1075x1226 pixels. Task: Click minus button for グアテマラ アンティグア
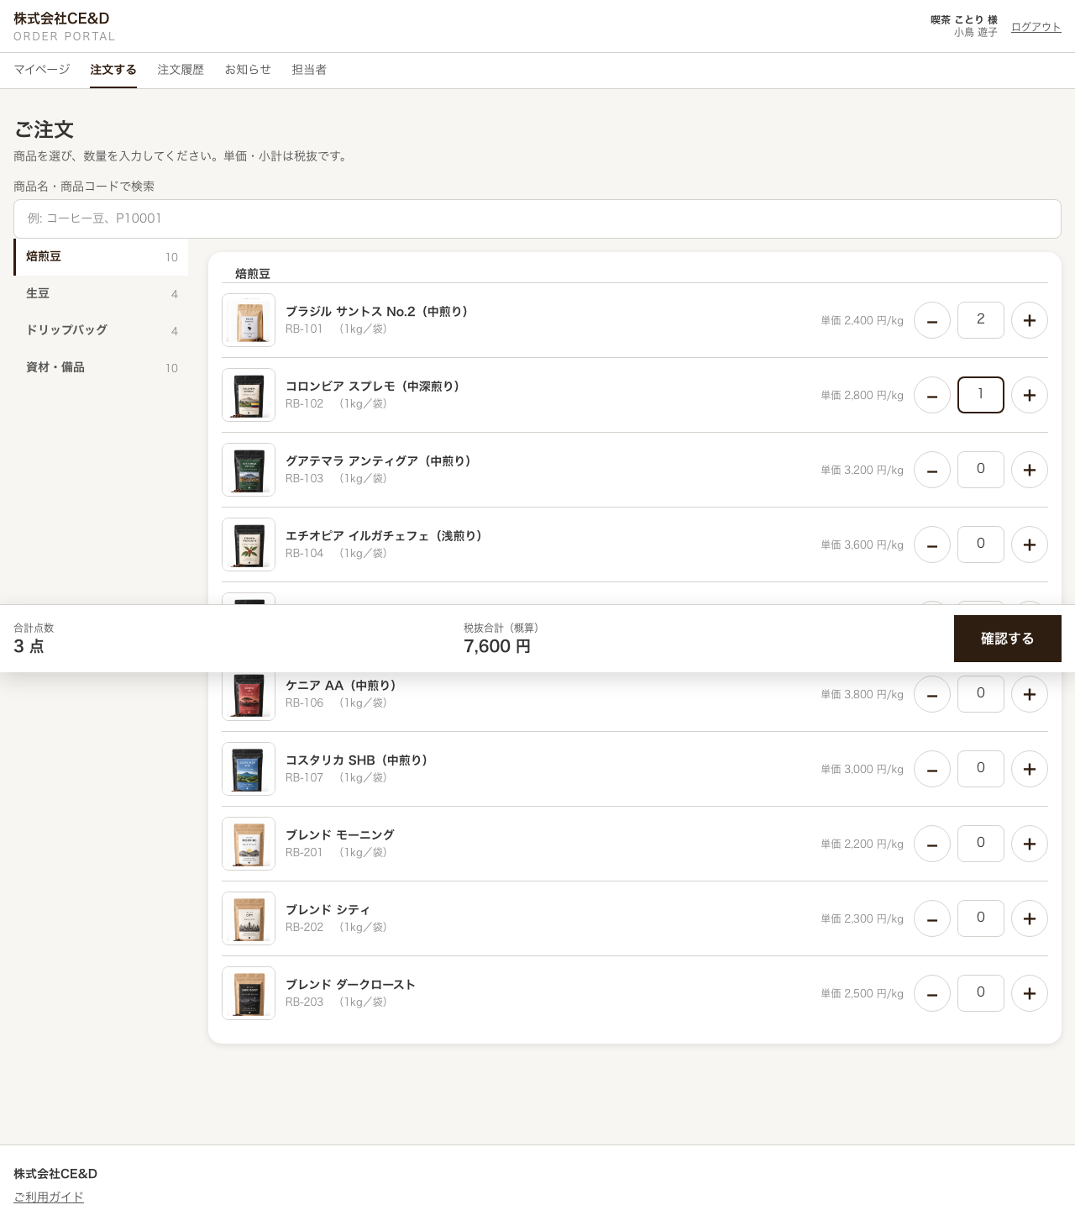(932, 470)
